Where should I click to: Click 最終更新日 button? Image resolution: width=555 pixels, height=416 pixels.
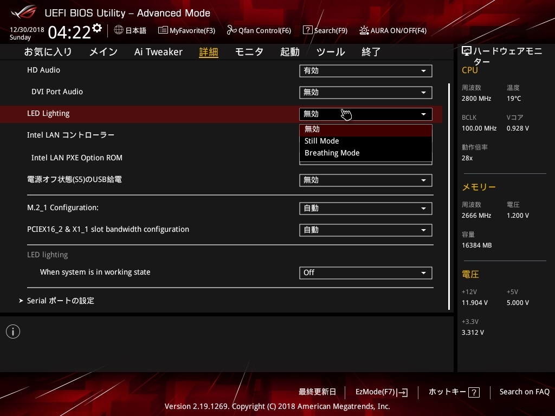click(317, 392)
